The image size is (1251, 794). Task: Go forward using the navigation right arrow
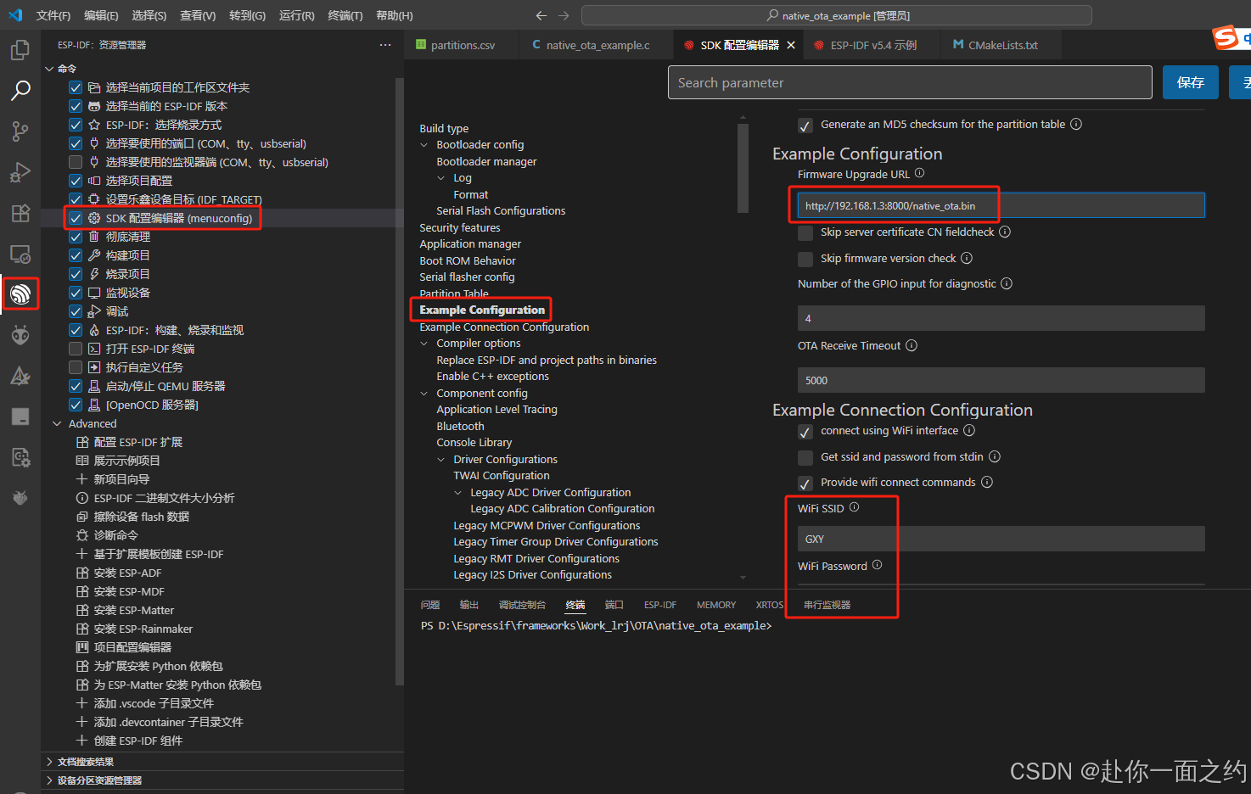click(564, 15)
